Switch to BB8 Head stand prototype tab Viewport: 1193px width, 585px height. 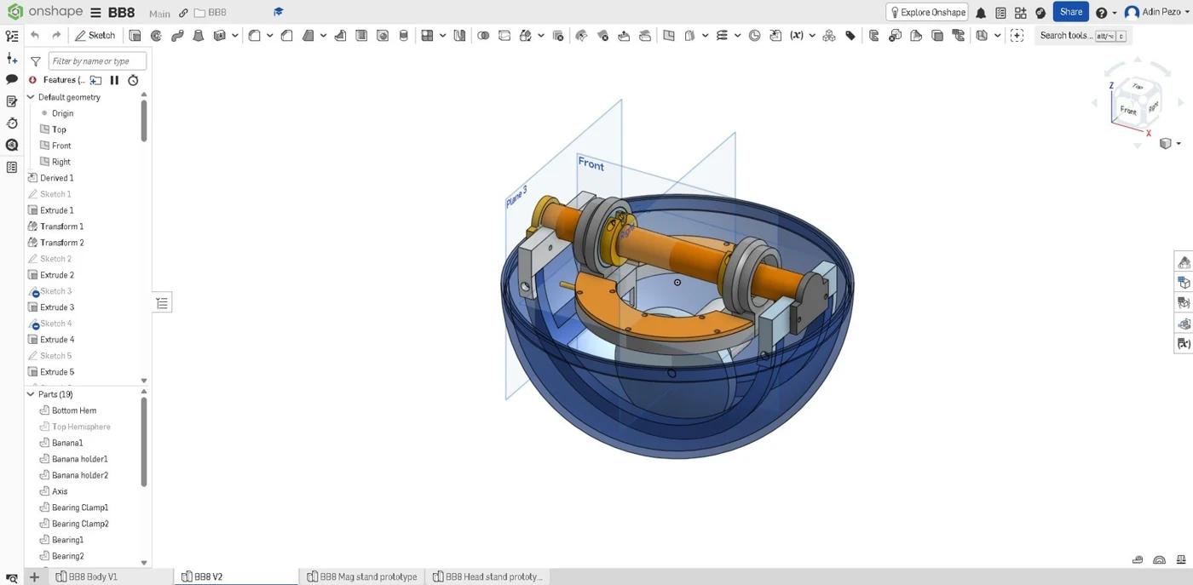pyautogui.click(x=487, y=576)
